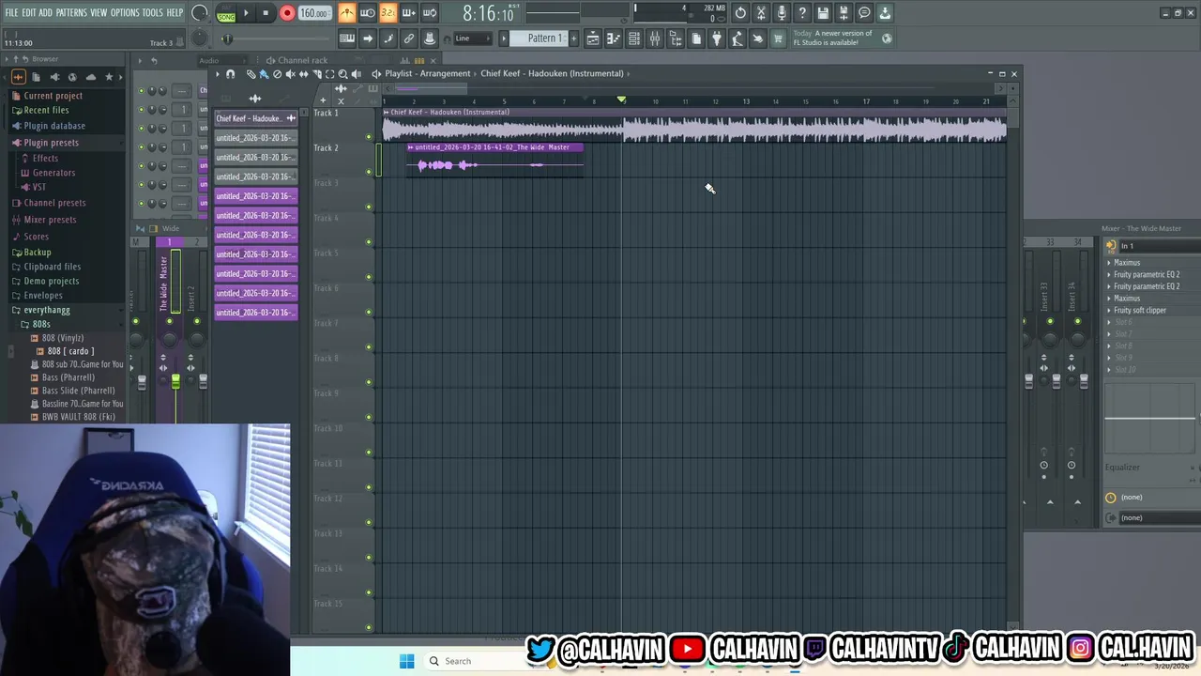Adjust the Insert 33 volume fader
The height and width of the screenshot is (676, 1201).
pos(1057,381)
